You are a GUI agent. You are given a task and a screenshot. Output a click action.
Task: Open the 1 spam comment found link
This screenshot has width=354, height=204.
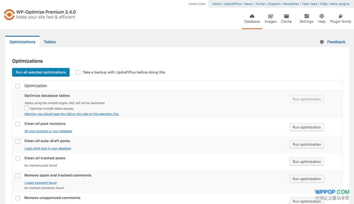40,183
